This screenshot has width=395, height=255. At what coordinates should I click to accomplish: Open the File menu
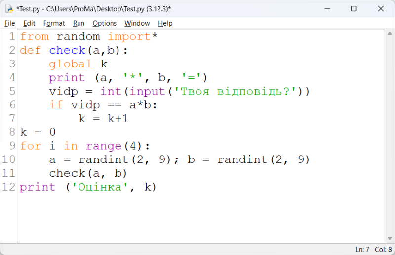pos(10,23)
